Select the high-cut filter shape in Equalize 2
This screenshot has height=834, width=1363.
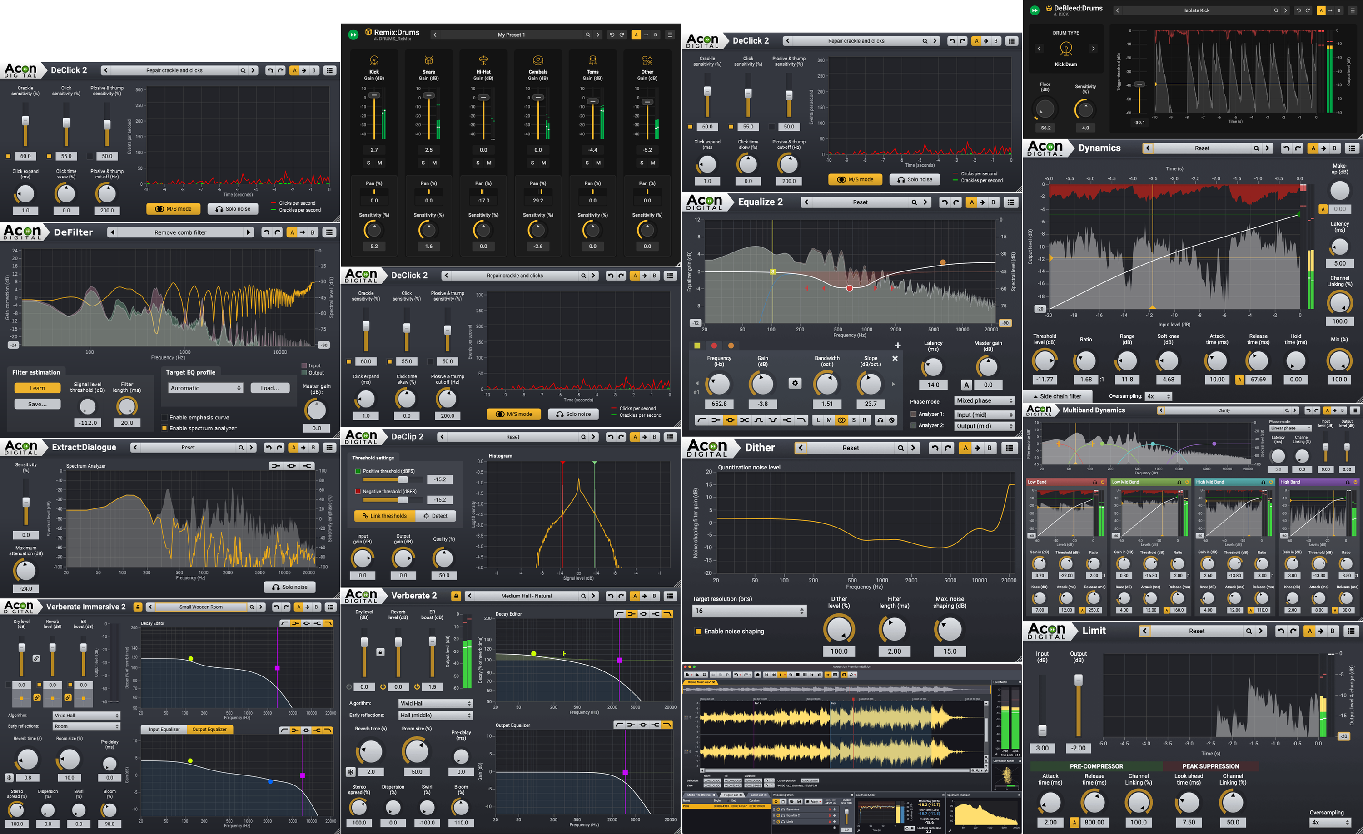click(801, 420)
